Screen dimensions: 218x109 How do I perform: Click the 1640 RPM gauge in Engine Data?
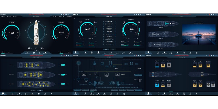131,29
